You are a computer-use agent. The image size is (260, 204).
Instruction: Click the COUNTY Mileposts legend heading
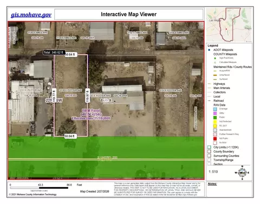pyautogui.click(x=225, y=54)
